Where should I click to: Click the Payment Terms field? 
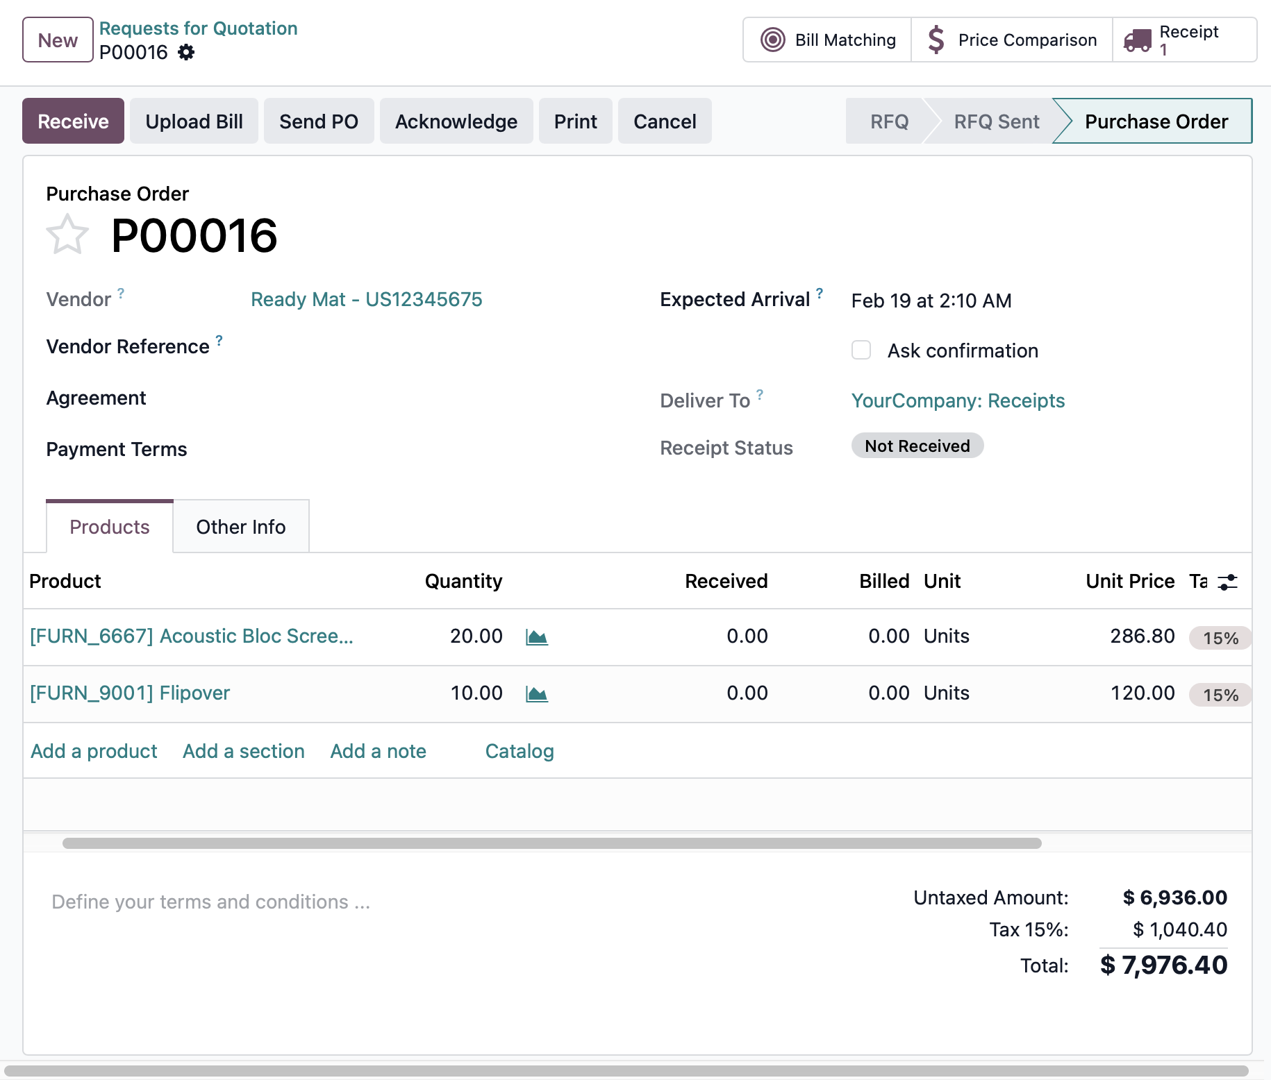pos(417,449)
